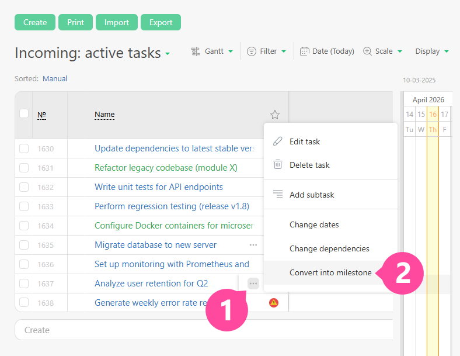Screen dimensions: 460x356
Task: Click the star icon in Name column header
Action: pos(275,115)
